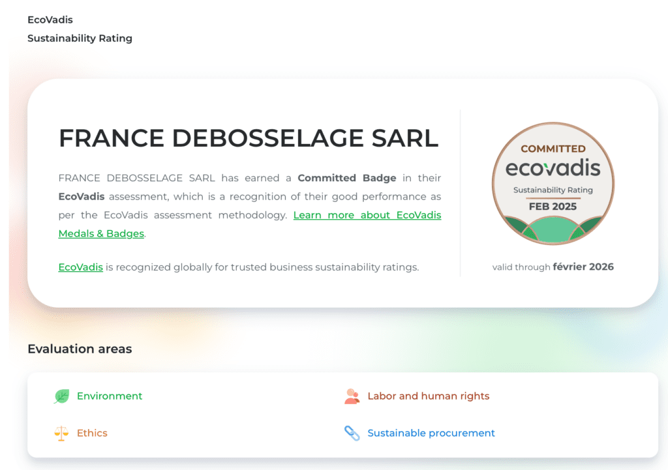Click the Environment leaf icon

click(x=62, y=396)
